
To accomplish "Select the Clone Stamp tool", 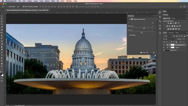I will click(x=2, y=35).
